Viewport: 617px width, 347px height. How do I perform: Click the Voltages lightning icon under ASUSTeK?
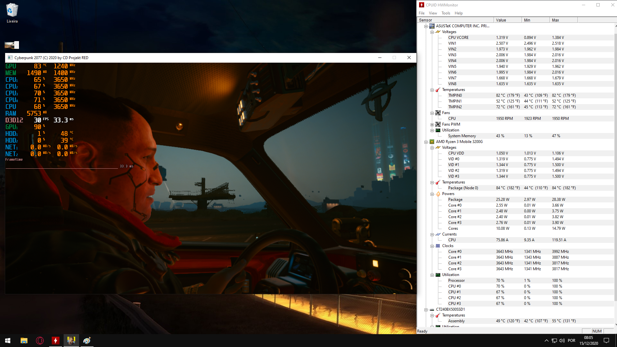click(x=438, y=32)
